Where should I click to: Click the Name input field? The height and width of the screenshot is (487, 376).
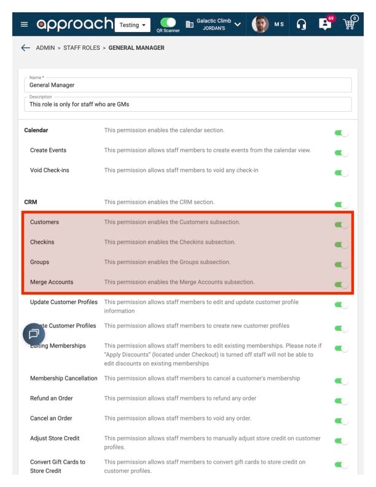(188, 85)
